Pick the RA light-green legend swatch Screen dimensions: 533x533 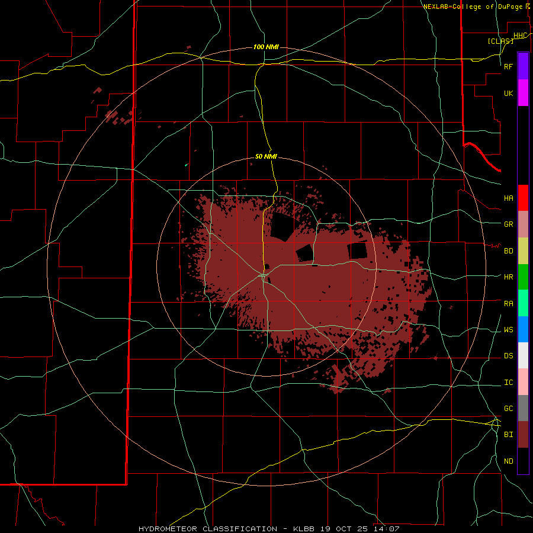(523, 303)
